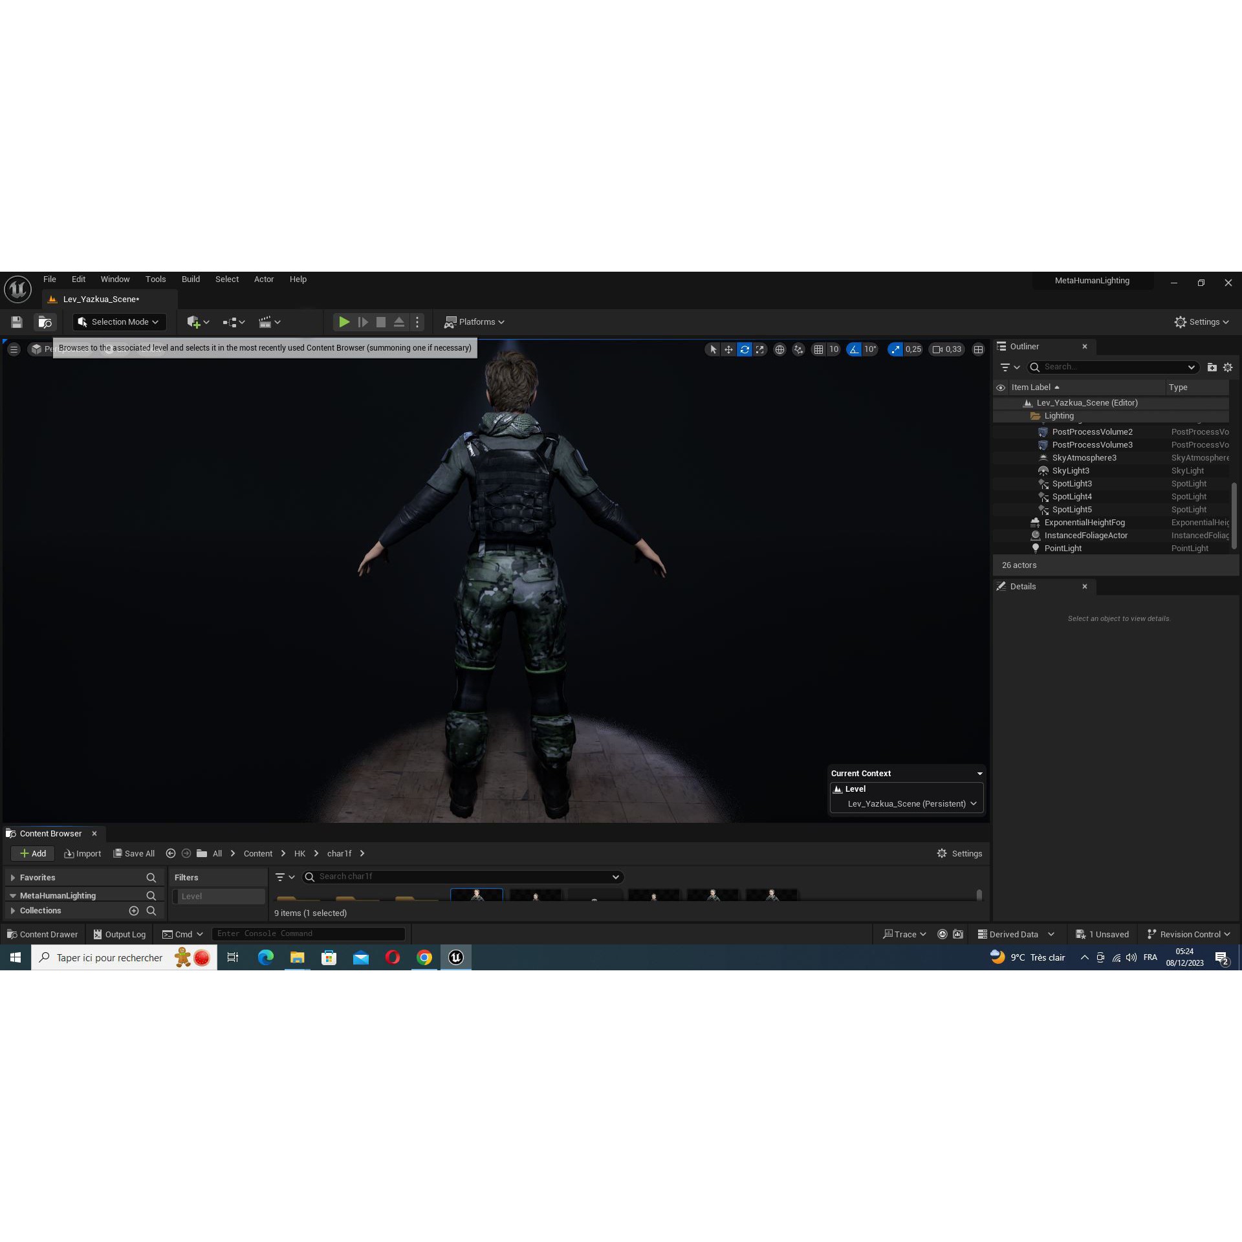Click create new folder icon in Outliner

1212,367
